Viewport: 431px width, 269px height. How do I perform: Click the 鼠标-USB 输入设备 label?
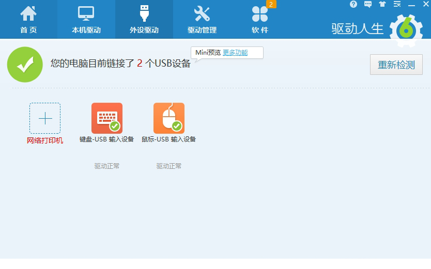(168, 139)
